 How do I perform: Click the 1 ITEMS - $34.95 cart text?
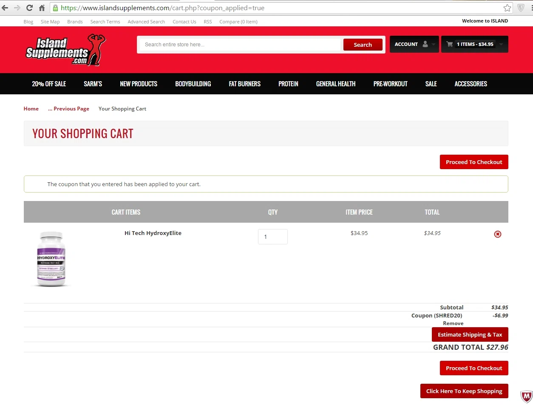click(475, 44)
